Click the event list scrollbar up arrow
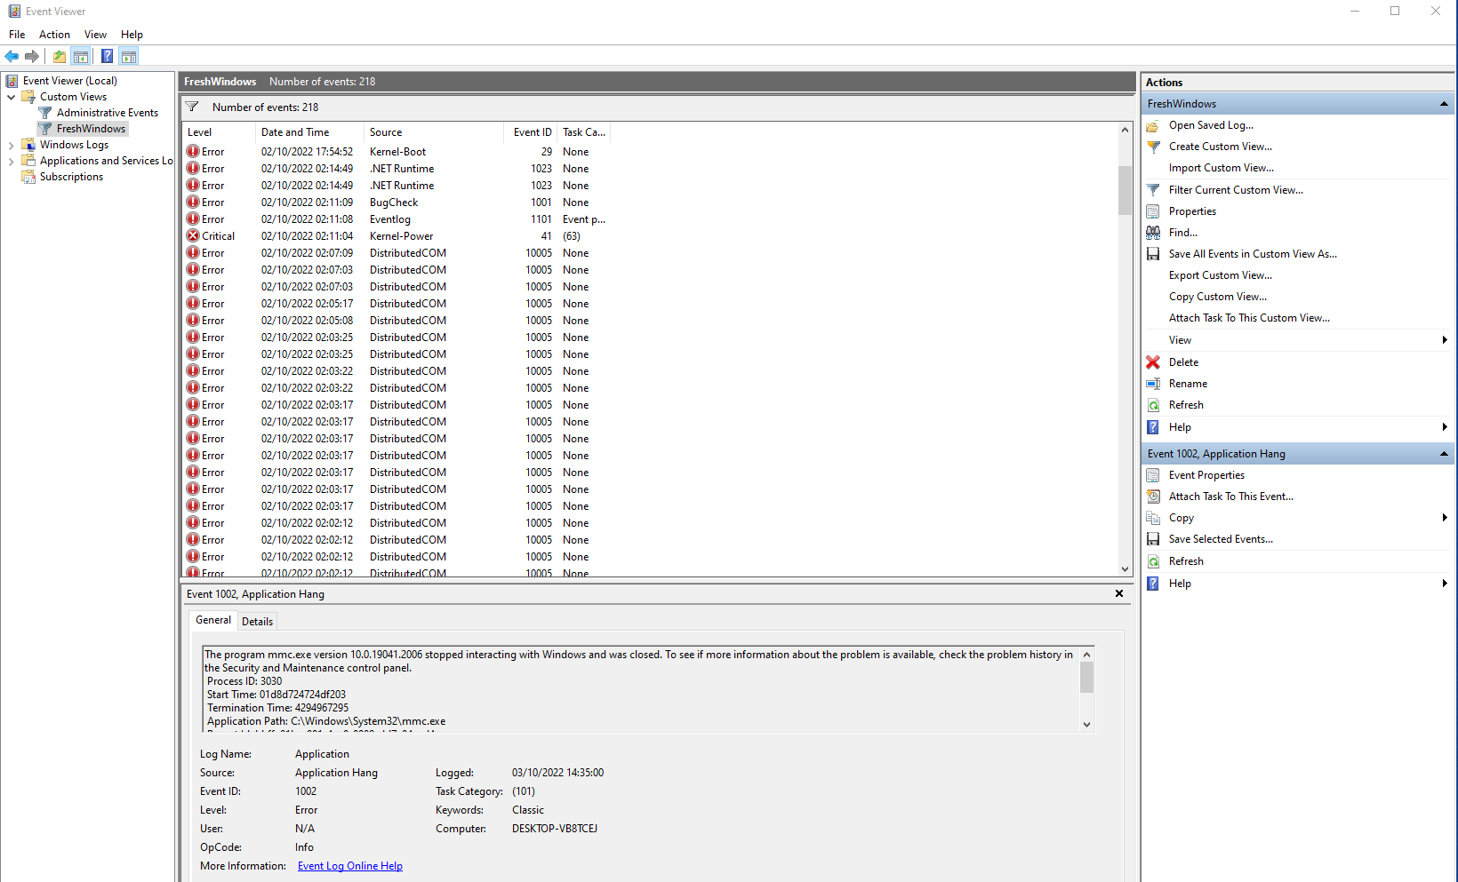The image size is (1458, 882). point(1125,130)
